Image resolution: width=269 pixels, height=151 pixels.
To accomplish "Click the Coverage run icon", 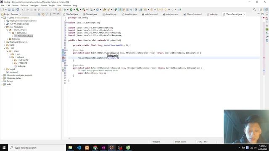I will point(77,10).
